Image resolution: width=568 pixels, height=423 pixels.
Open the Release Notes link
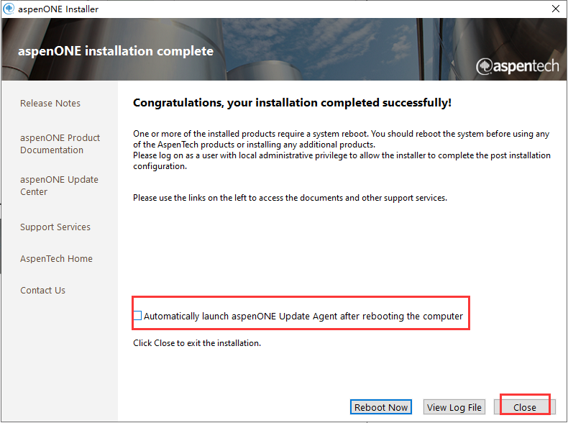(x=50, y=104)
